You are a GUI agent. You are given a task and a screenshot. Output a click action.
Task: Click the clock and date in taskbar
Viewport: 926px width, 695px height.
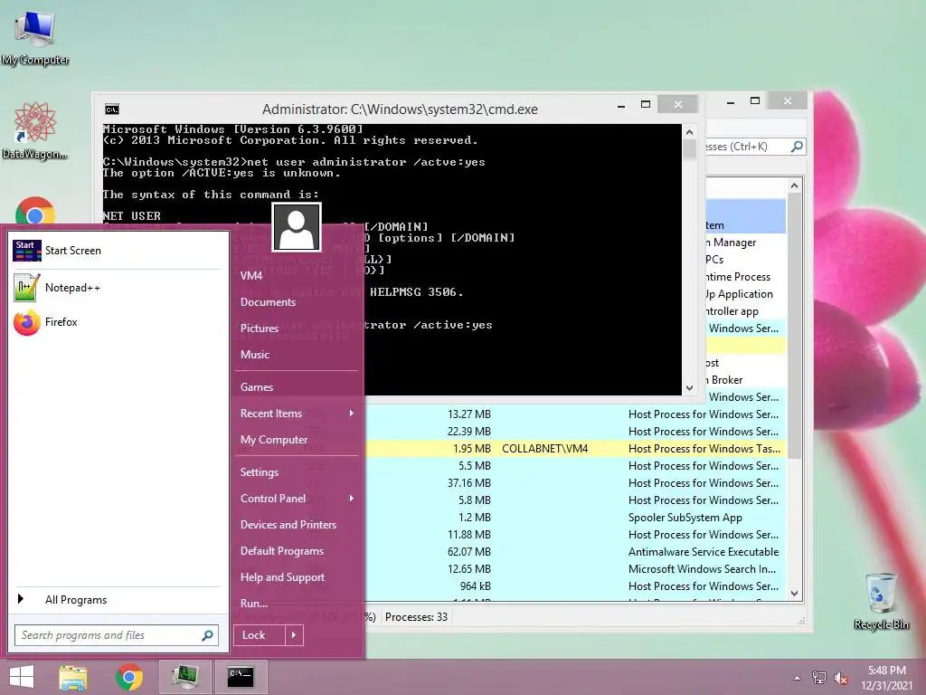click(x=886, y=678)
